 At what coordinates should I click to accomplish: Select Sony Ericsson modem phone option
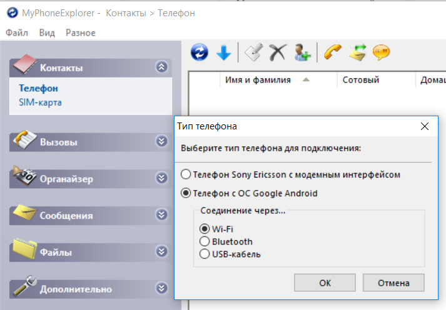[186, 174]
